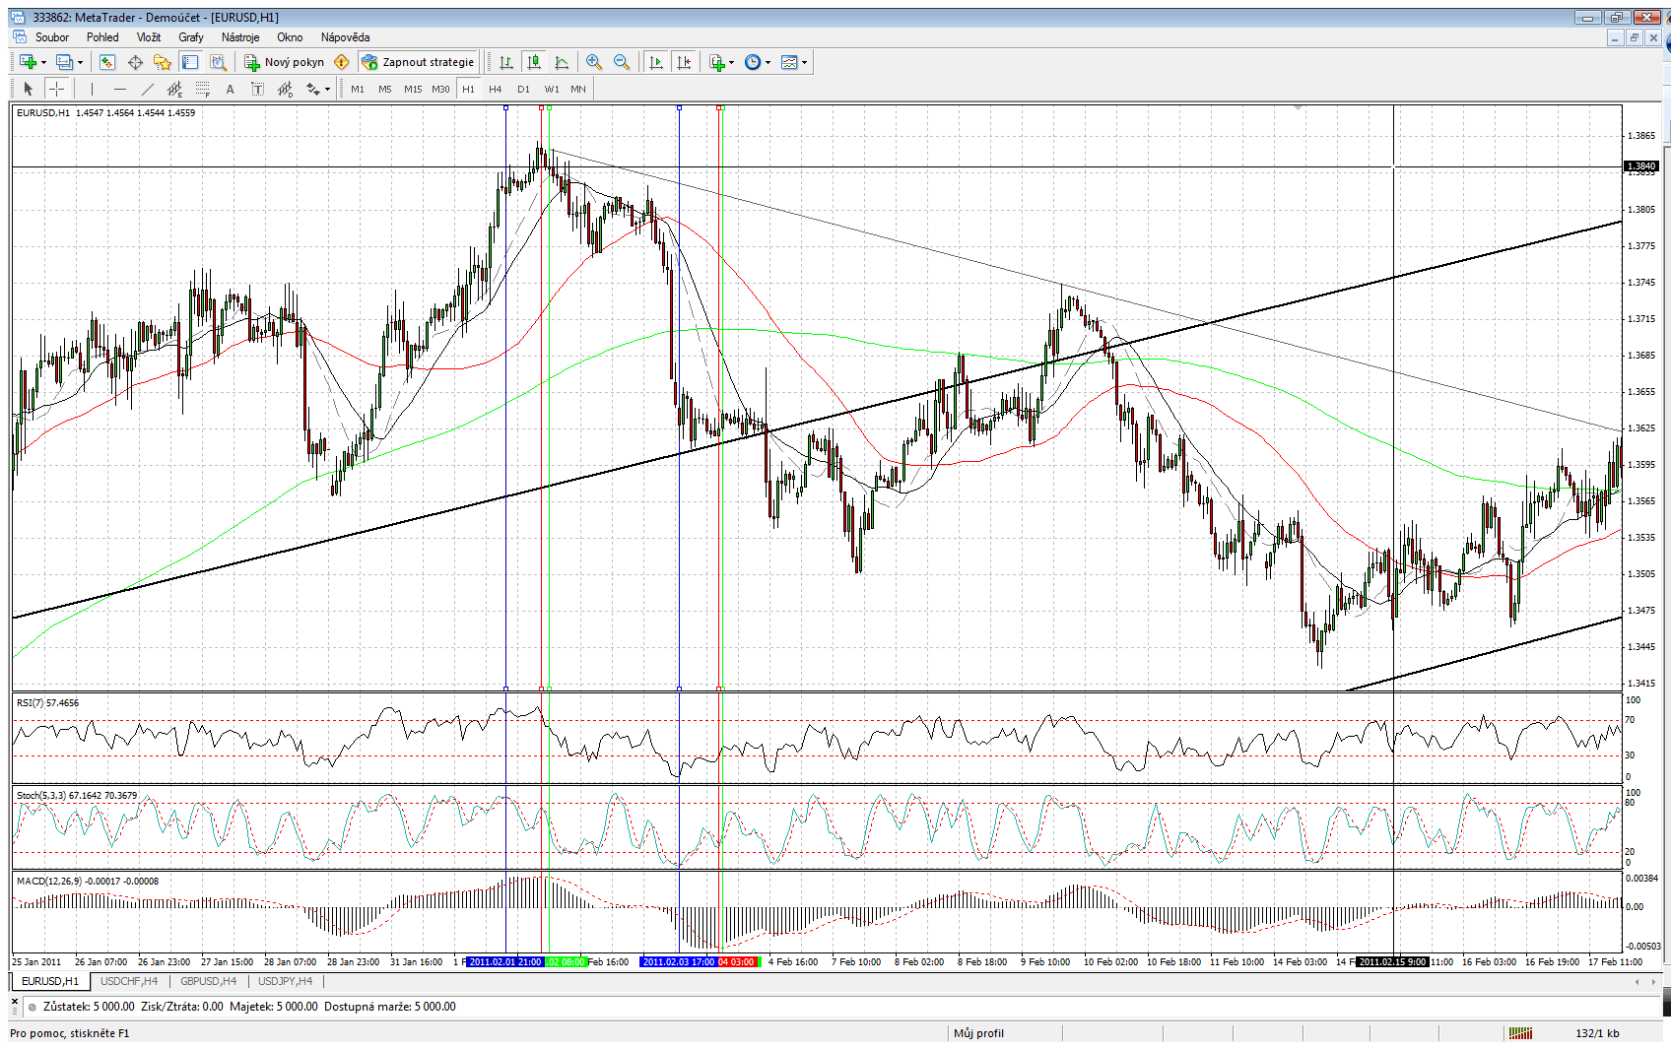1671x1050 pixels.
Task: Open the Soubor menu
Action: 52,37
